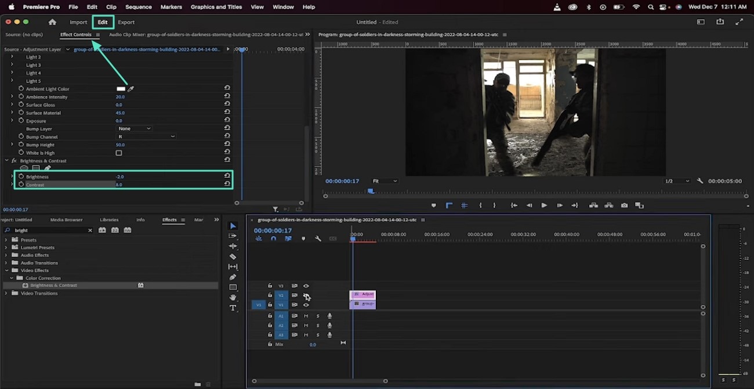Screen dimensions: 754x389
Task: Select the Rectangle tool
Action: click(x=233, y=287)
